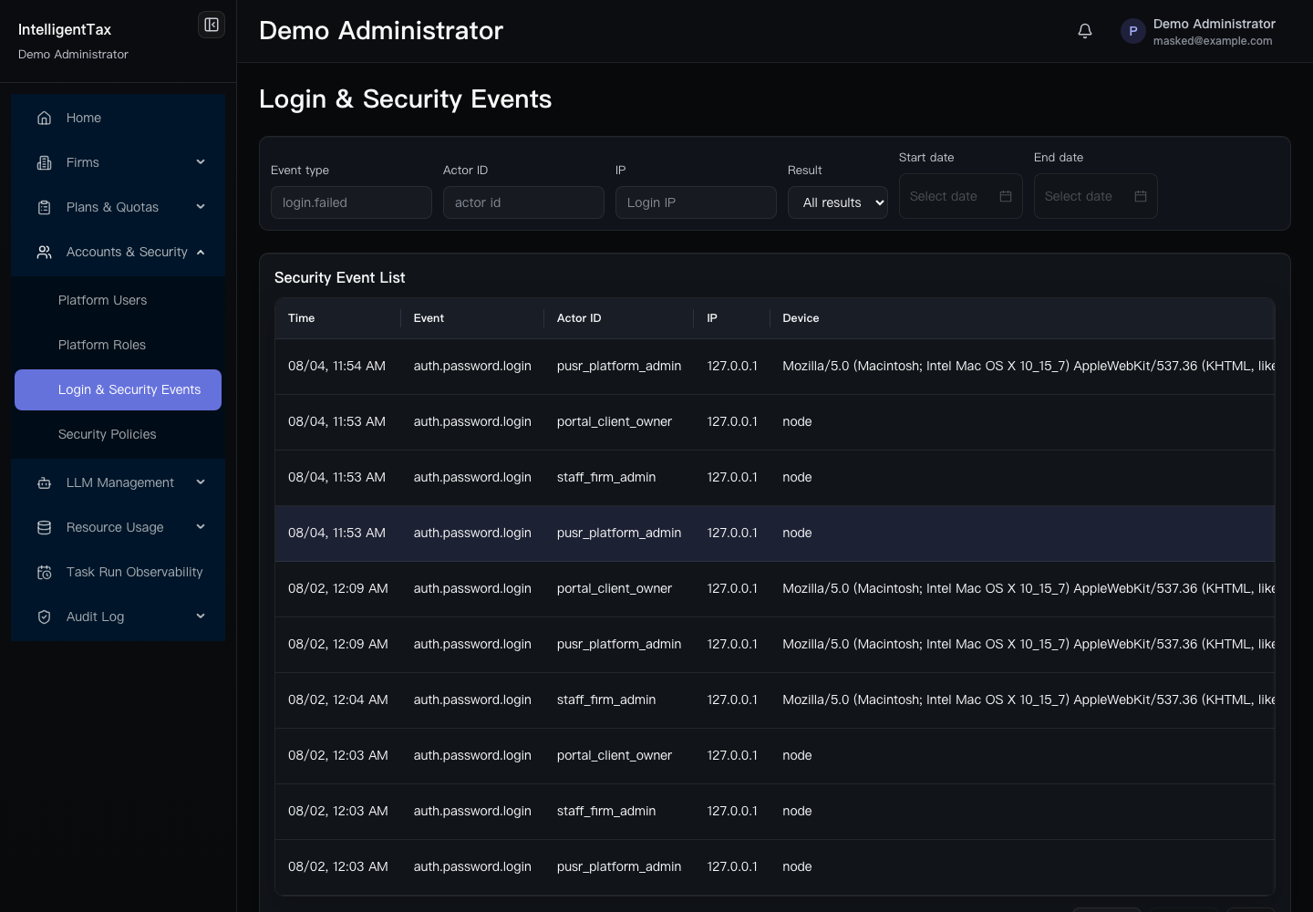Image resolution: width=1313 pixels, height=912 pixels.
Task: Expand the Firms menu chevron
Action: point(201,162)
